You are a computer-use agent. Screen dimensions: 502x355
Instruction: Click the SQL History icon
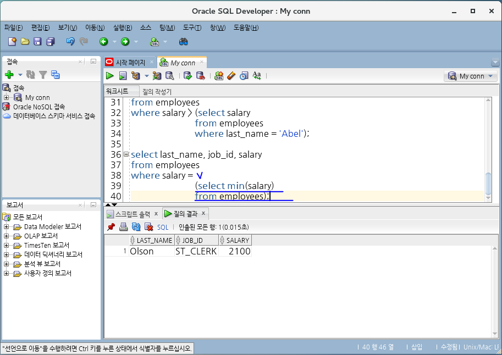coord(244,75)
